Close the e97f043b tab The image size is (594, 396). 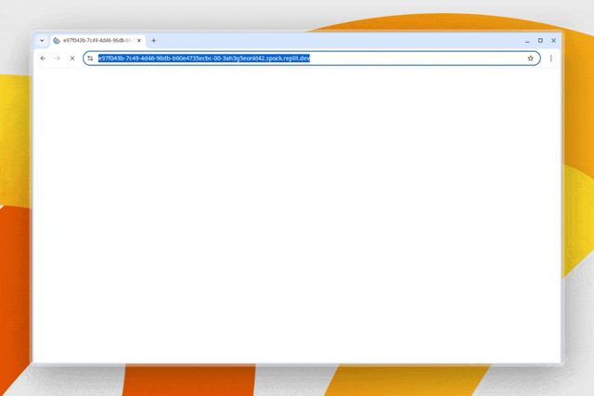pos(140,41)
